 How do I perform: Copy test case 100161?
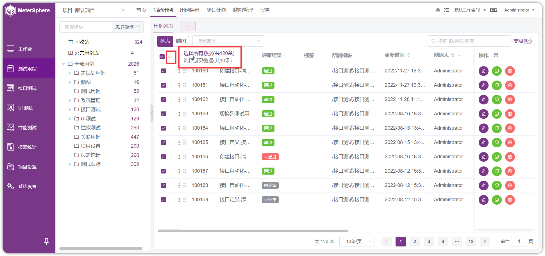[x=497, y=85]
